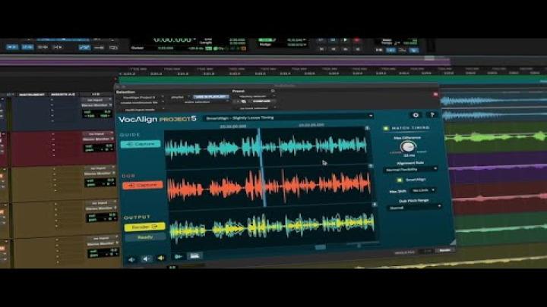Click the red Record button in the transport
Screen dimensions: 547x307
click(x=357, y=40)
